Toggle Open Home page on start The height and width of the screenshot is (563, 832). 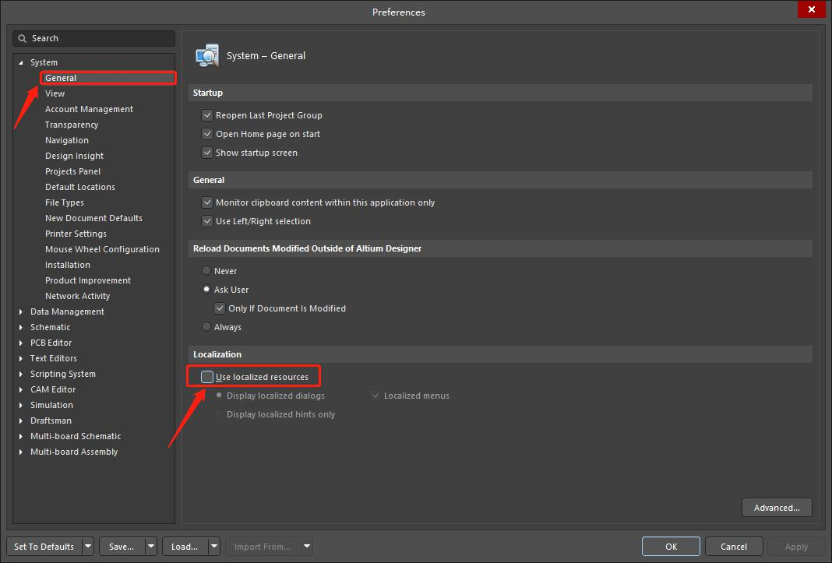[207, 134]
